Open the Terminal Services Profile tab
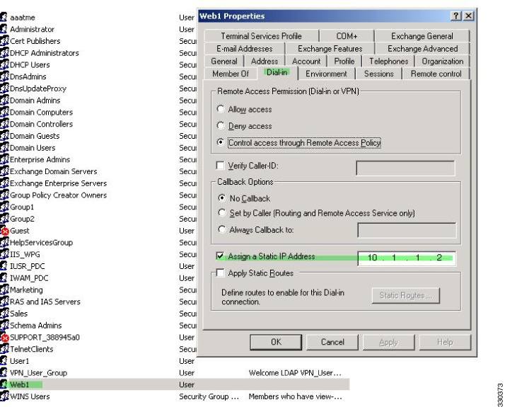 click(261, 36)
